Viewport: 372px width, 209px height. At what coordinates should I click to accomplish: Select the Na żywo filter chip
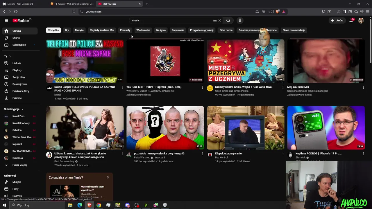click(x=161, y=30)
